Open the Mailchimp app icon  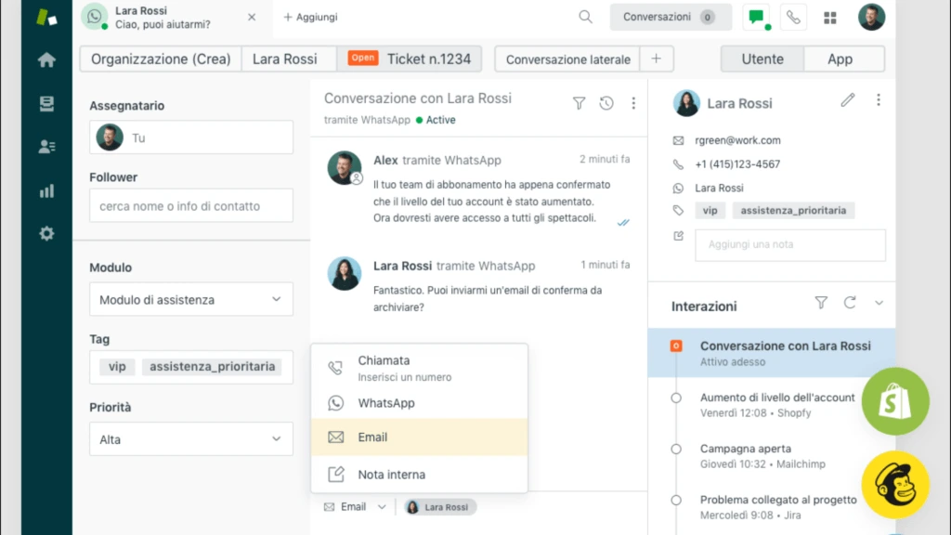tap(894, 484)
